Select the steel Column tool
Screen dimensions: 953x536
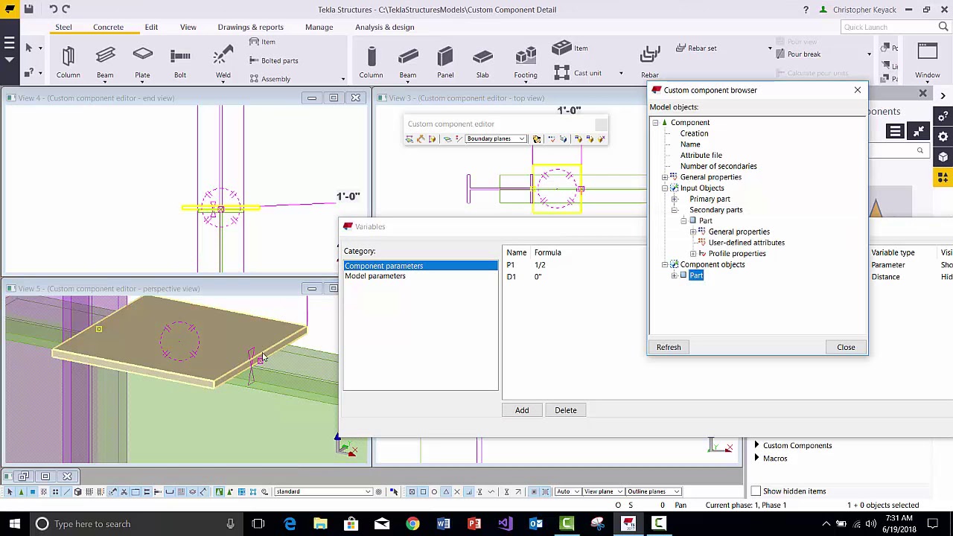68,63
